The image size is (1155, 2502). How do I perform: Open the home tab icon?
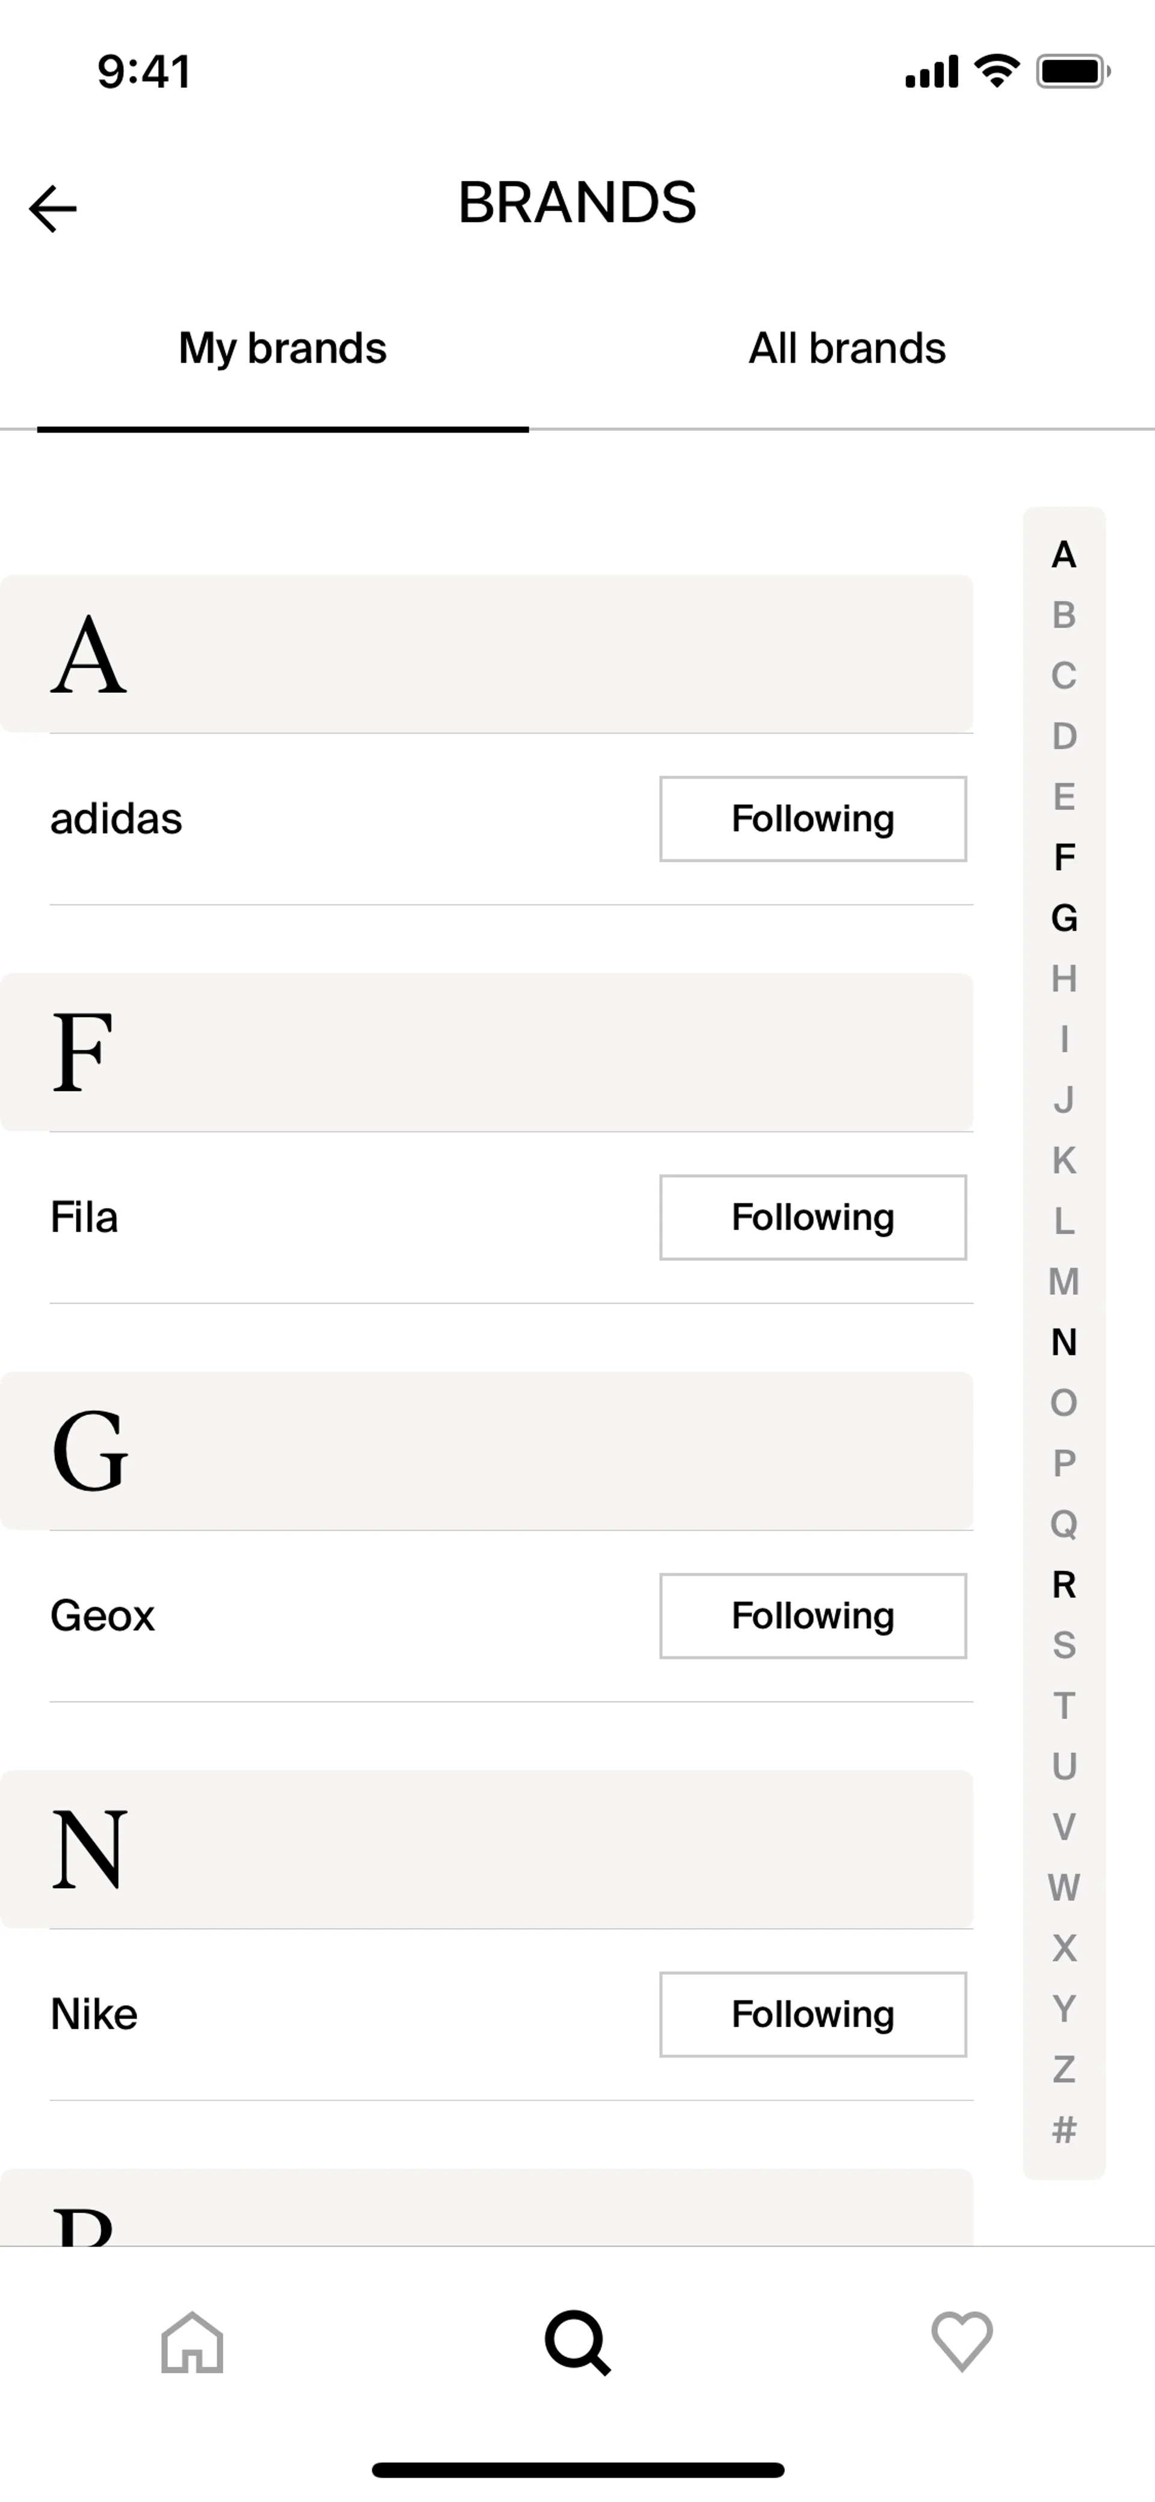tap(192, 2342)
